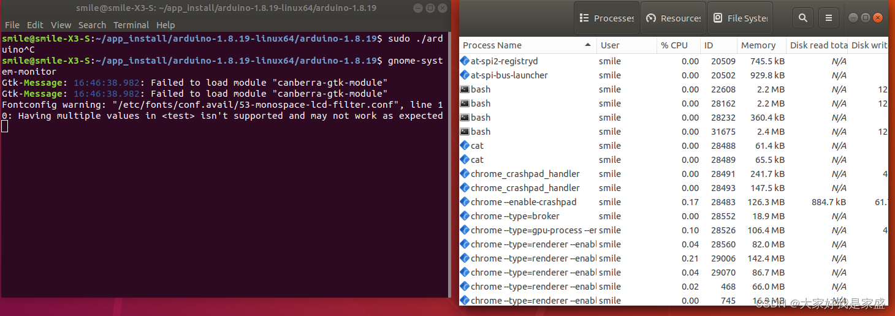Click chrome renderer icon with ID 29006
Screen dimensions: 895x316
pyautogui.click(x=465, y=258)
